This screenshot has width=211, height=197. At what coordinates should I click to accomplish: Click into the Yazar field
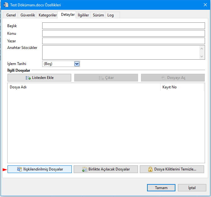[x=123, y=41]
